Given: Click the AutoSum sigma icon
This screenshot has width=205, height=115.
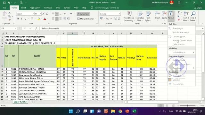Looking at the screenshot, I should click(x=179, y=12).
